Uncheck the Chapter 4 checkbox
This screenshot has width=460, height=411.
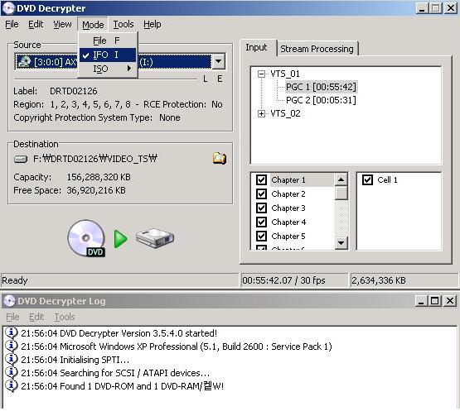261,222
